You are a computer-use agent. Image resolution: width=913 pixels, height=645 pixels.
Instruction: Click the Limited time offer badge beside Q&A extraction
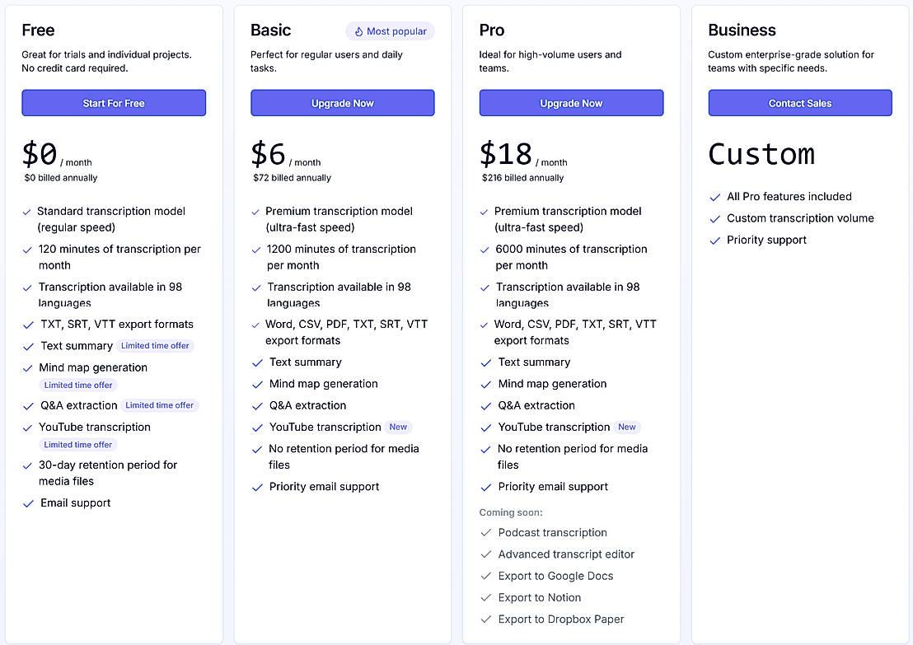coord(159,405)
